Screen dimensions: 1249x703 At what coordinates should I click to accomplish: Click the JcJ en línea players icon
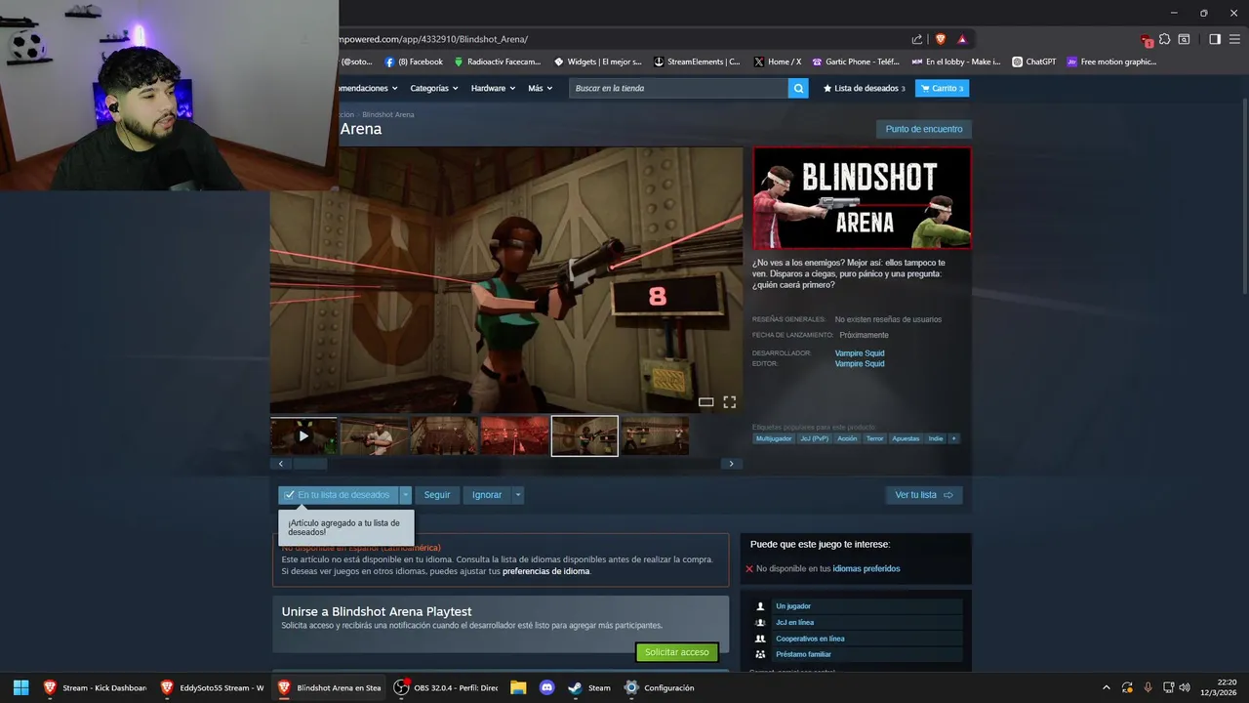click(x=760, y=622)
